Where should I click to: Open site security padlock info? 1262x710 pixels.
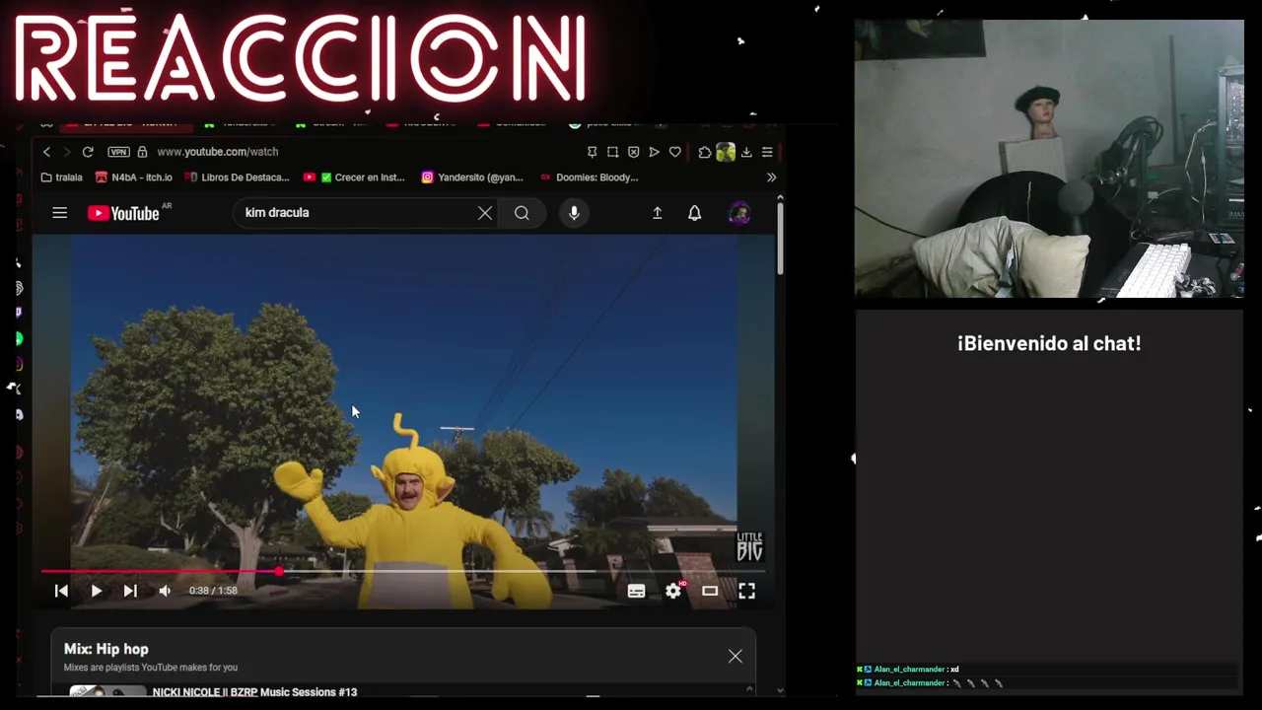coord(142,152)
